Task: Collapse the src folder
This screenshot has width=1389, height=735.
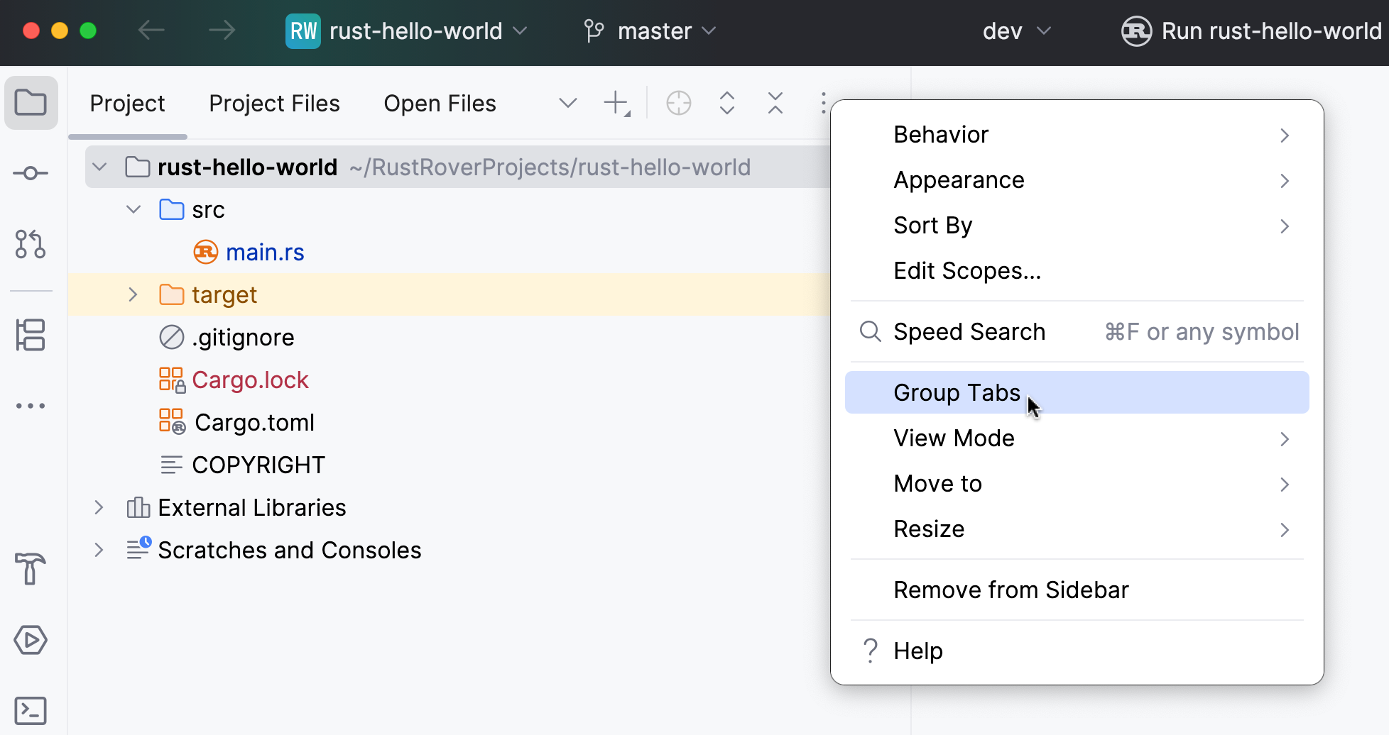Action: pyautogui.click(x=134, y=209)
